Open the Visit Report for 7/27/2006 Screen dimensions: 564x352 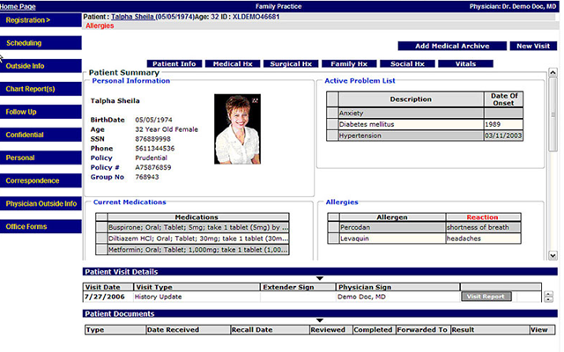[486, 297]
